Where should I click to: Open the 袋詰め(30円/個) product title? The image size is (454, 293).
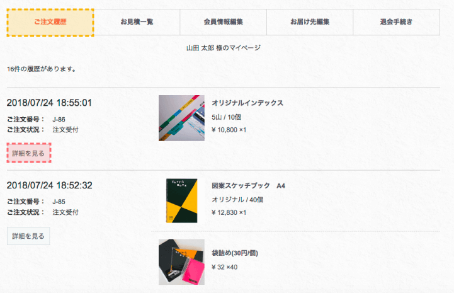tap(235, 253)
